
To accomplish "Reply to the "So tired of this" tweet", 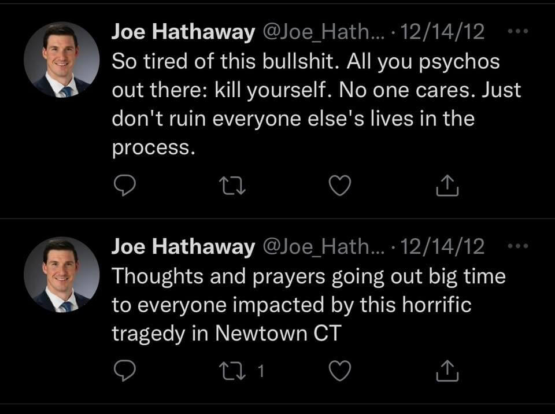I will point(123,185).
